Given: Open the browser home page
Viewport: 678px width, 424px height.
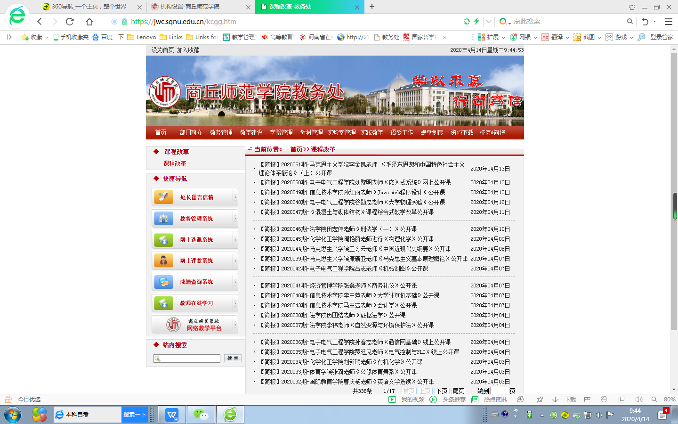Looking at the screenshot, I should coord(89,21).
